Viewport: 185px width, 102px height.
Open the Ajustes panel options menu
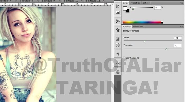(x=182, y=27)
